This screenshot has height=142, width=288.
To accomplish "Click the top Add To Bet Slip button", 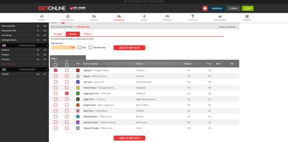I will [129, 48].
